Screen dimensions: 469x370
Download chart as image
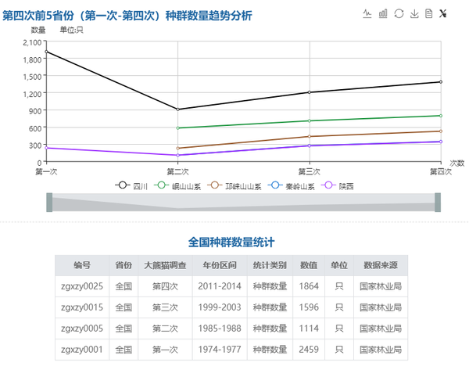pos(414,13)
